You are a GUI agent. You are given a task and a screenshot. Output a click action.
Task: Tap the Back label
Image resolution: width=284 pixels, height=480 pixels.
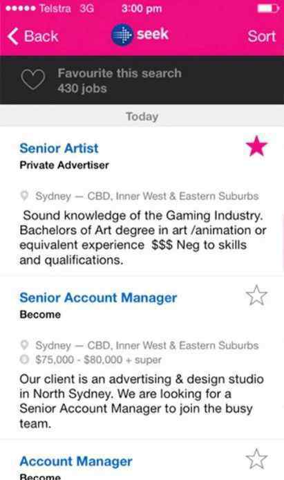pos(41,36)
